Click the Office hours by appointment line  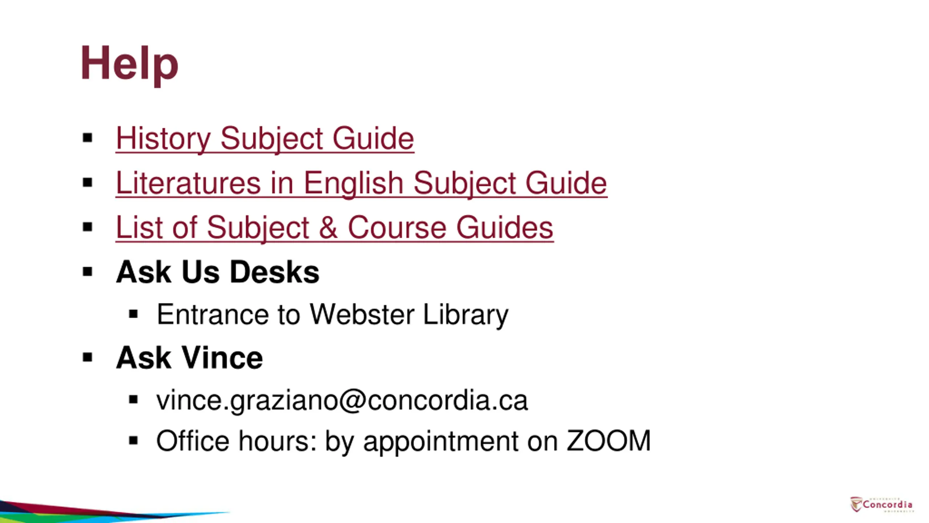point(404,441)
